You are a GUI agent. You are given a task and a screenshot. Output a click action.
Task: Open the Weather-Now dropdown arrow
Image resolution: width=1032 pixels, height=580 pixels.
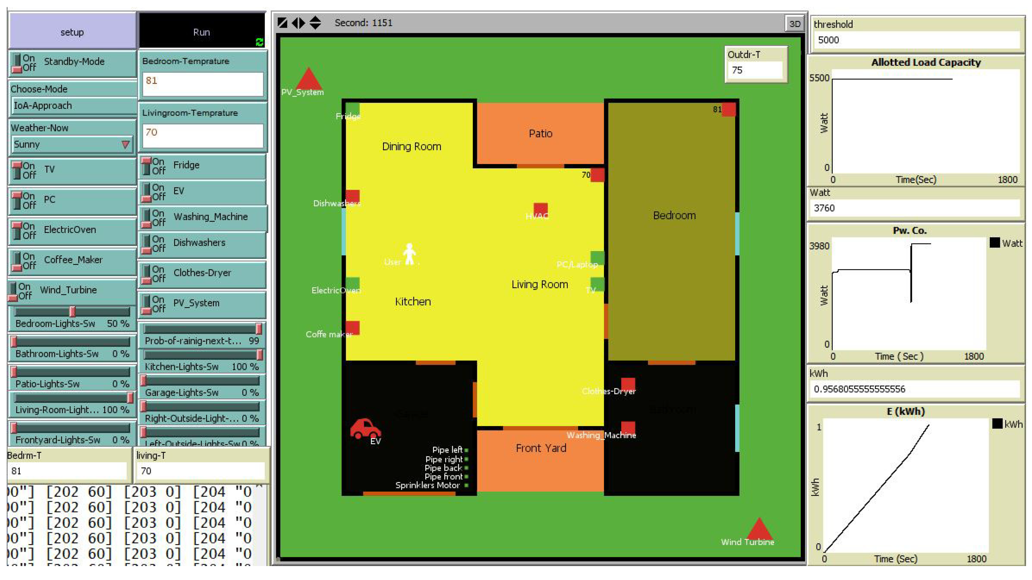pos(125,144)
